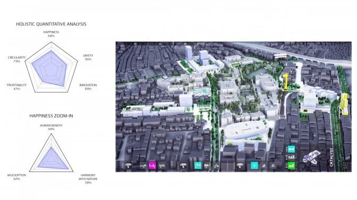Click the INNOVATION 69% label

click(x=88, y=87)
